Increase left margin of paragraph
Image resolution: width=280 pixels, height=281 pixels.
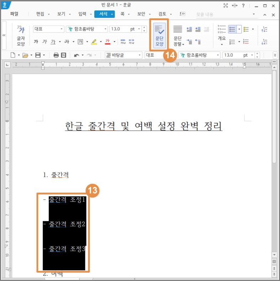pos(198,29)
